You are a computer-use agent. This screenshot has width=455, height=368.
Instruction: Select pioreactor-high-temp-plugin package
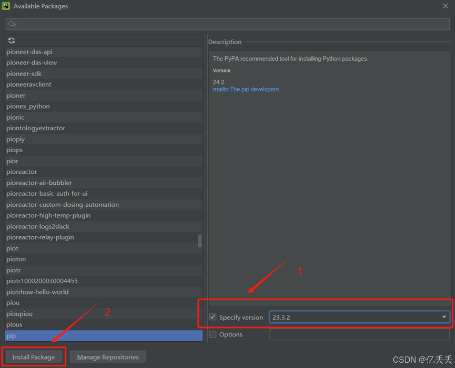[104, 215]
